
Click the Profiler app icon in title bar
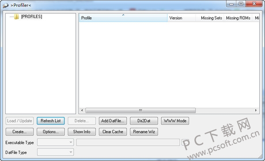[5, 5]
